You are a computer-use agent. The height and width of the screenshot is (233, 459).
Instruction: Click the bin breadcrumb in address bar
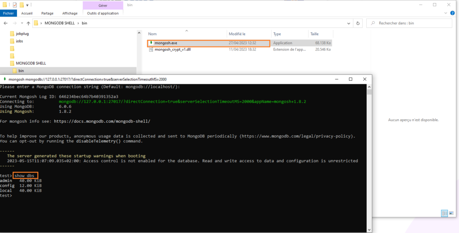[84, 23]
